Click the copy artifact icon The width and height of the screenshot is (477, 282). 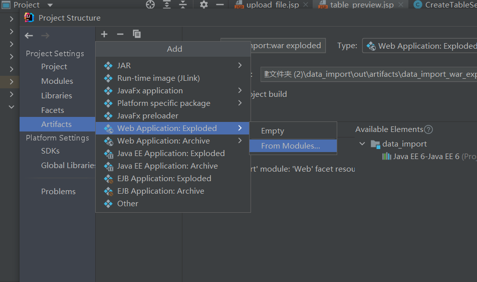pyautogui.click(x=137, y=34)
